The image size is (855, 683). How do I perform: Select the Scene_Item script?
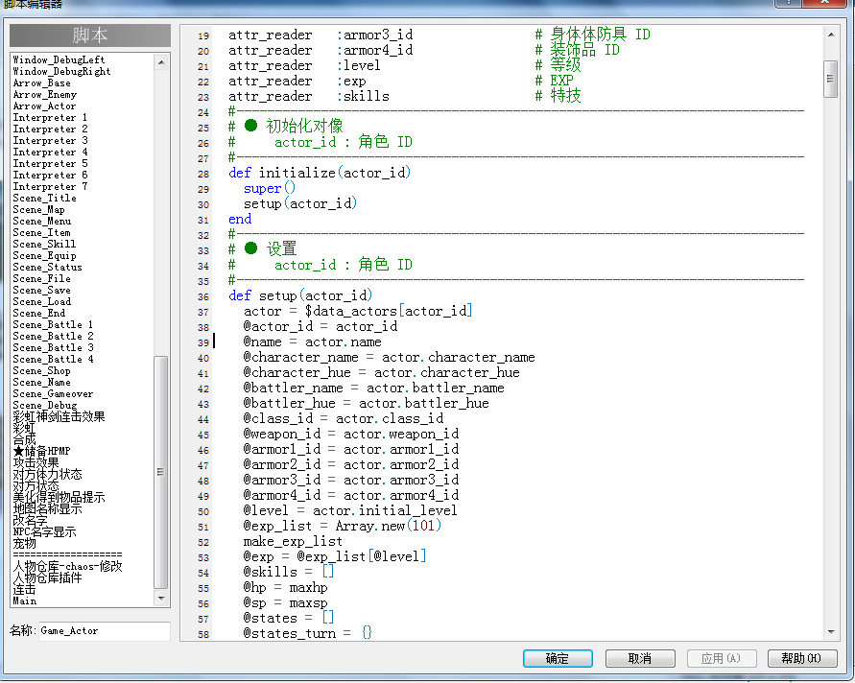(x=42, y=233)
